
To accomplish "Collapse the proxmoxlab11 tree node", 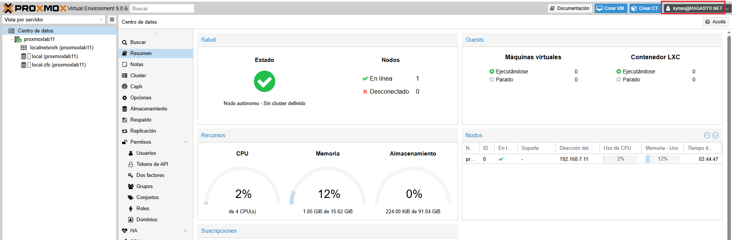I will pyautogui.click(x=11, y=39).
